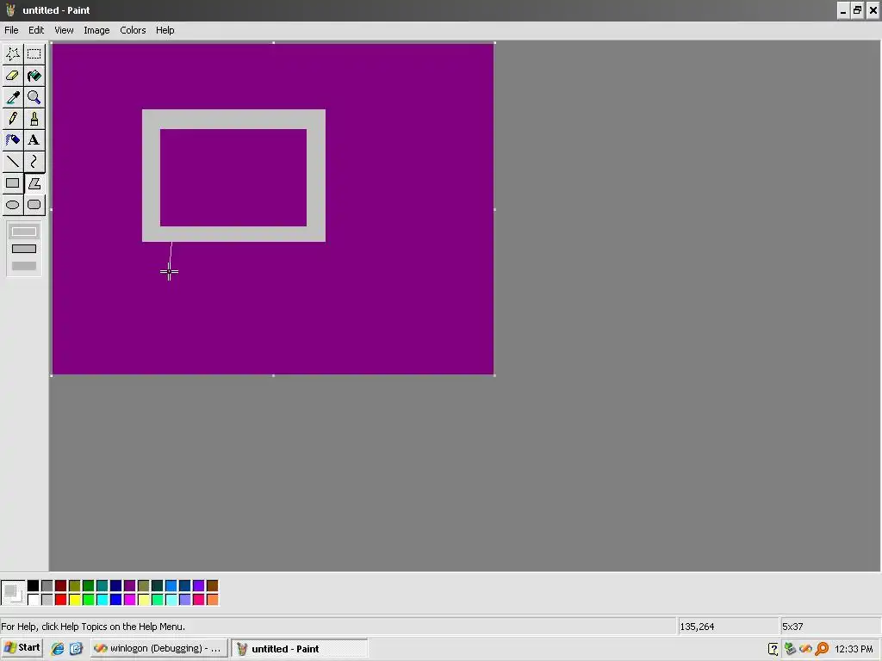
Task: Choose the straight Line tool
Action: [13, 162]
